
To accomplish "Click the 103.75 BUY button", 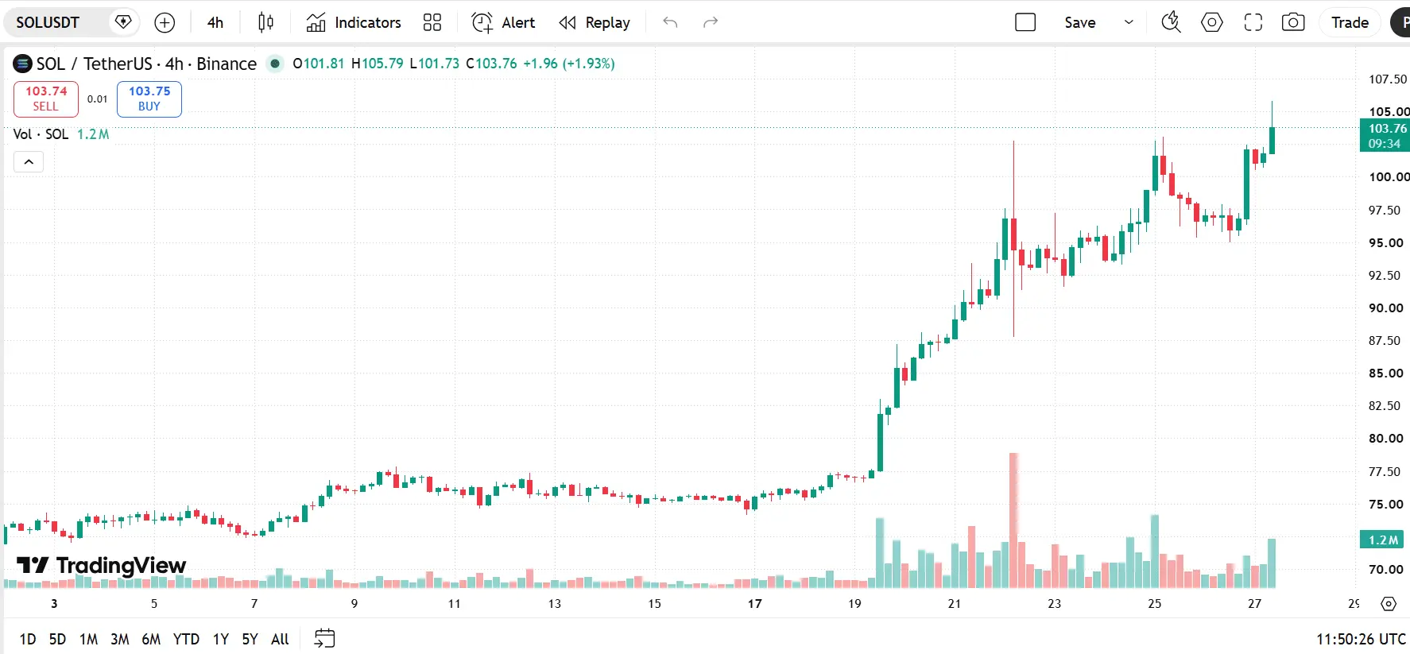I will click(x=149, y=99).
